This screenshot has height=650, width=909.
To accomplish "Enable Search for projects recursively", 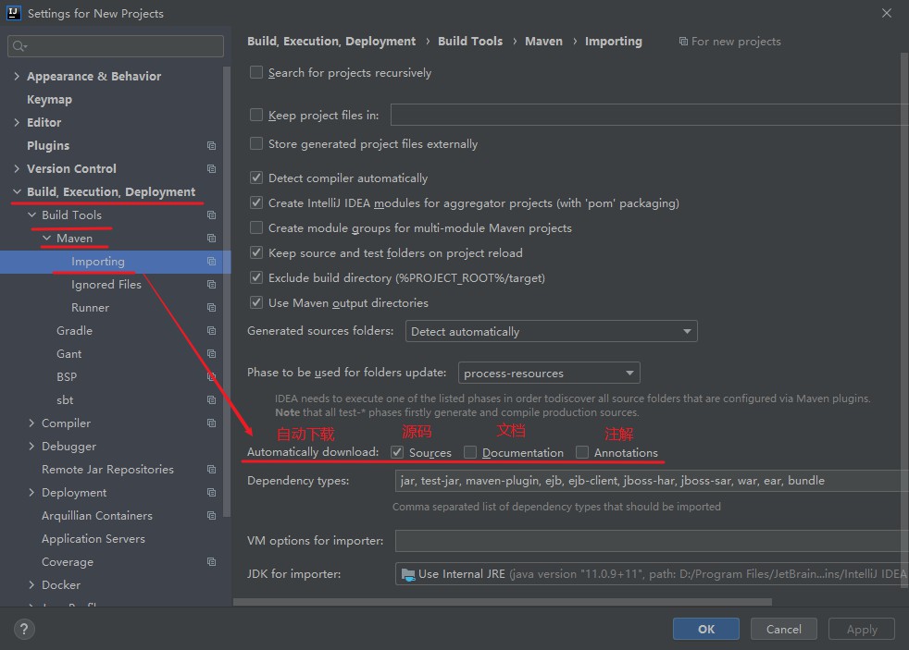I will 256,72.
